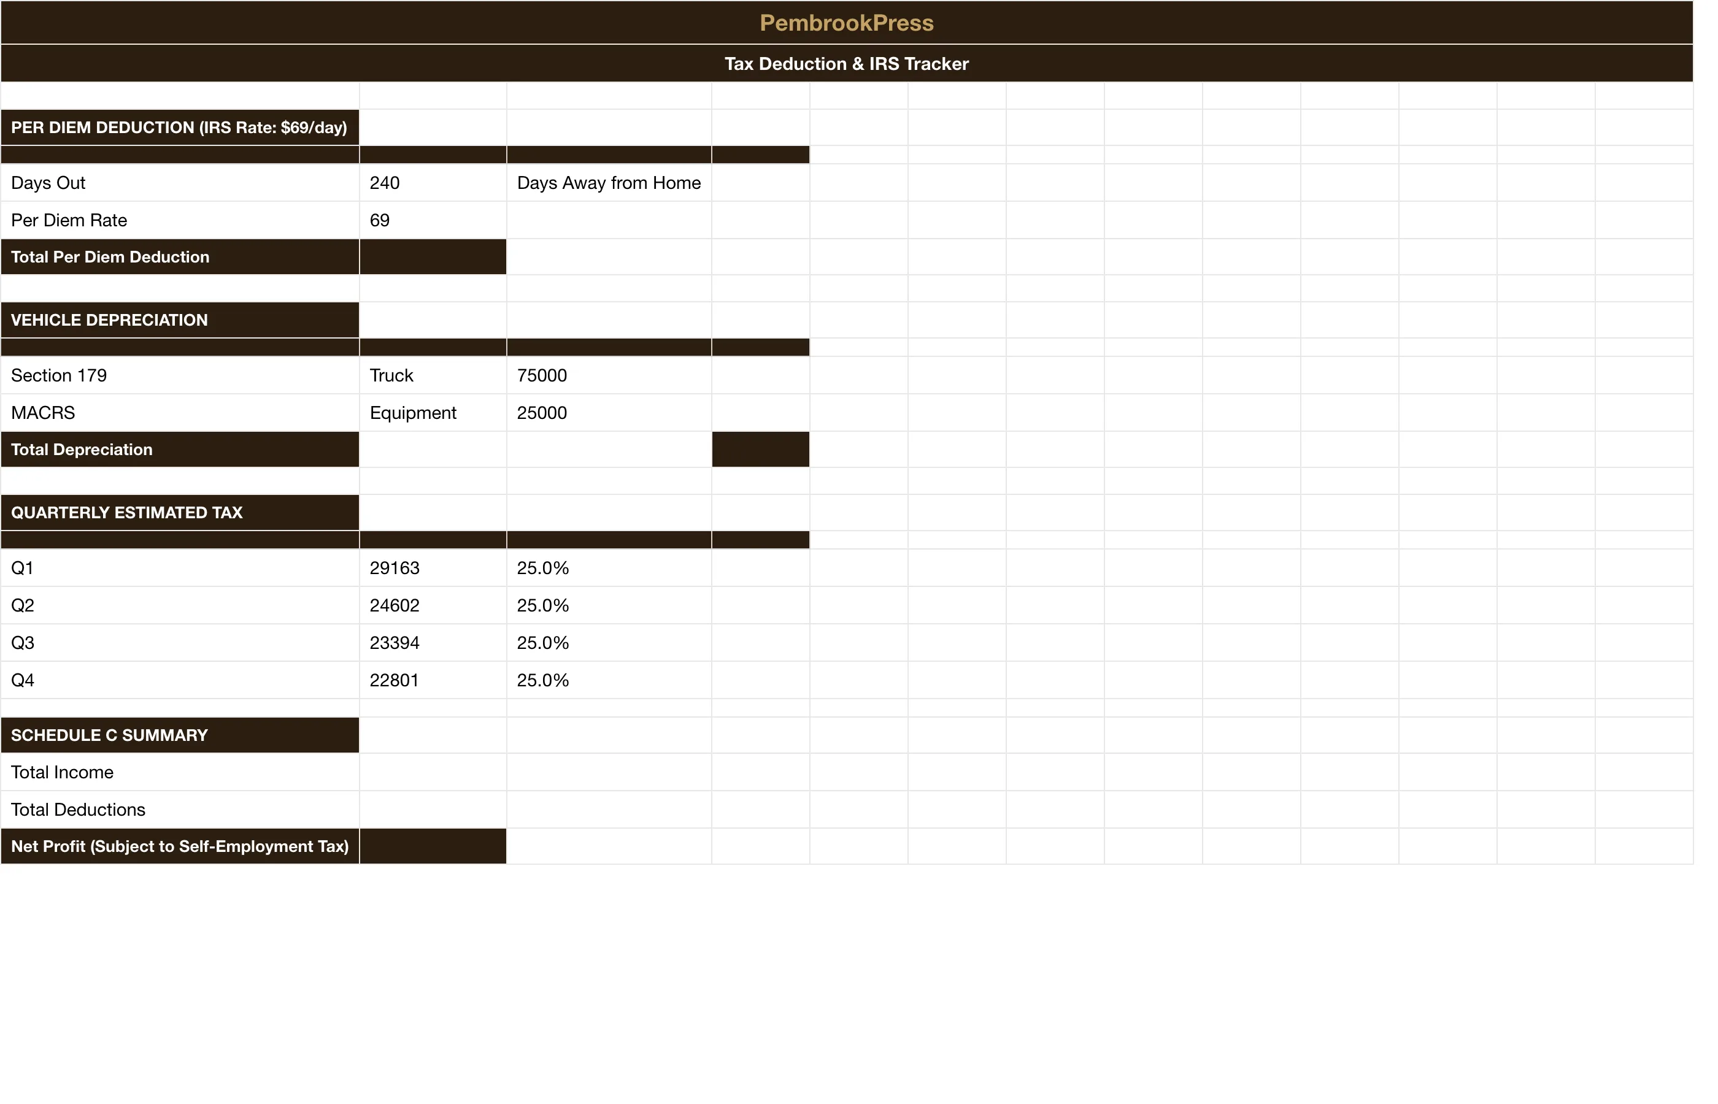
Task: Select the Q1 label cell
Action: coord(180,568)
